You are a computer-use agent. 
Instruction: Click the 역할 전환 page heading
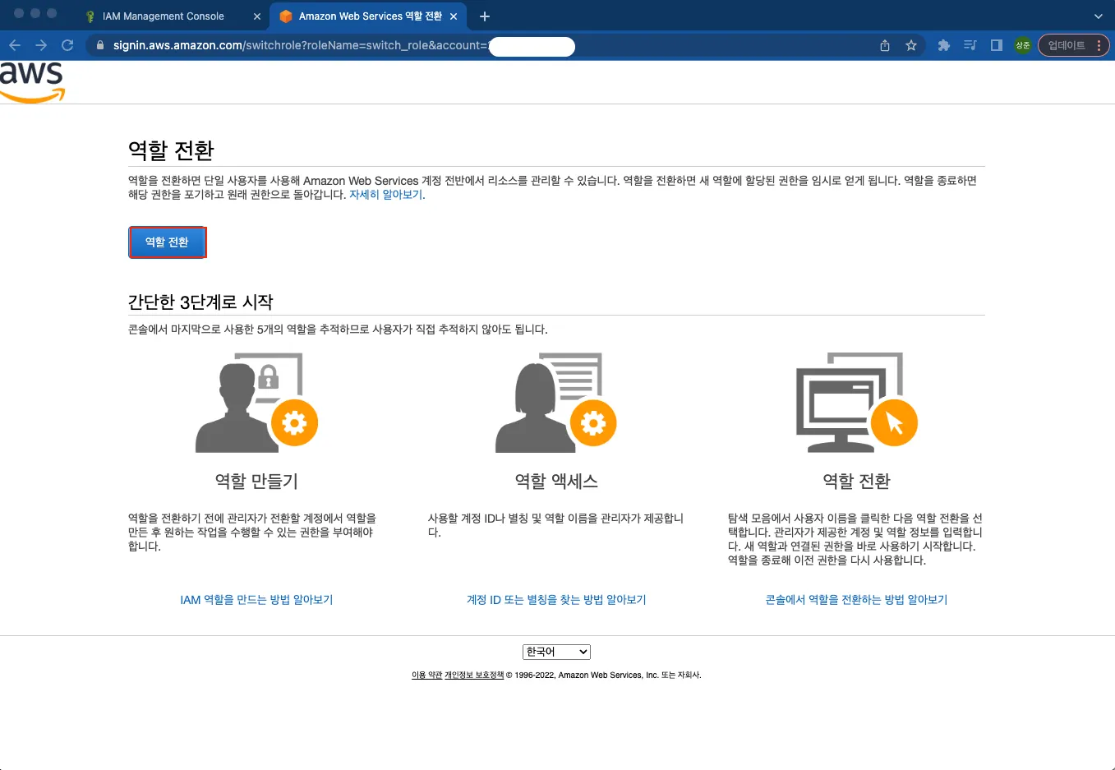point(171,150)
